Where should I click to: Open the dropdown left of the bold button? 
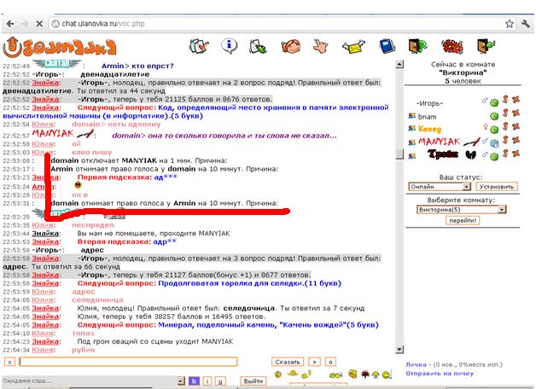coord(181,380)
